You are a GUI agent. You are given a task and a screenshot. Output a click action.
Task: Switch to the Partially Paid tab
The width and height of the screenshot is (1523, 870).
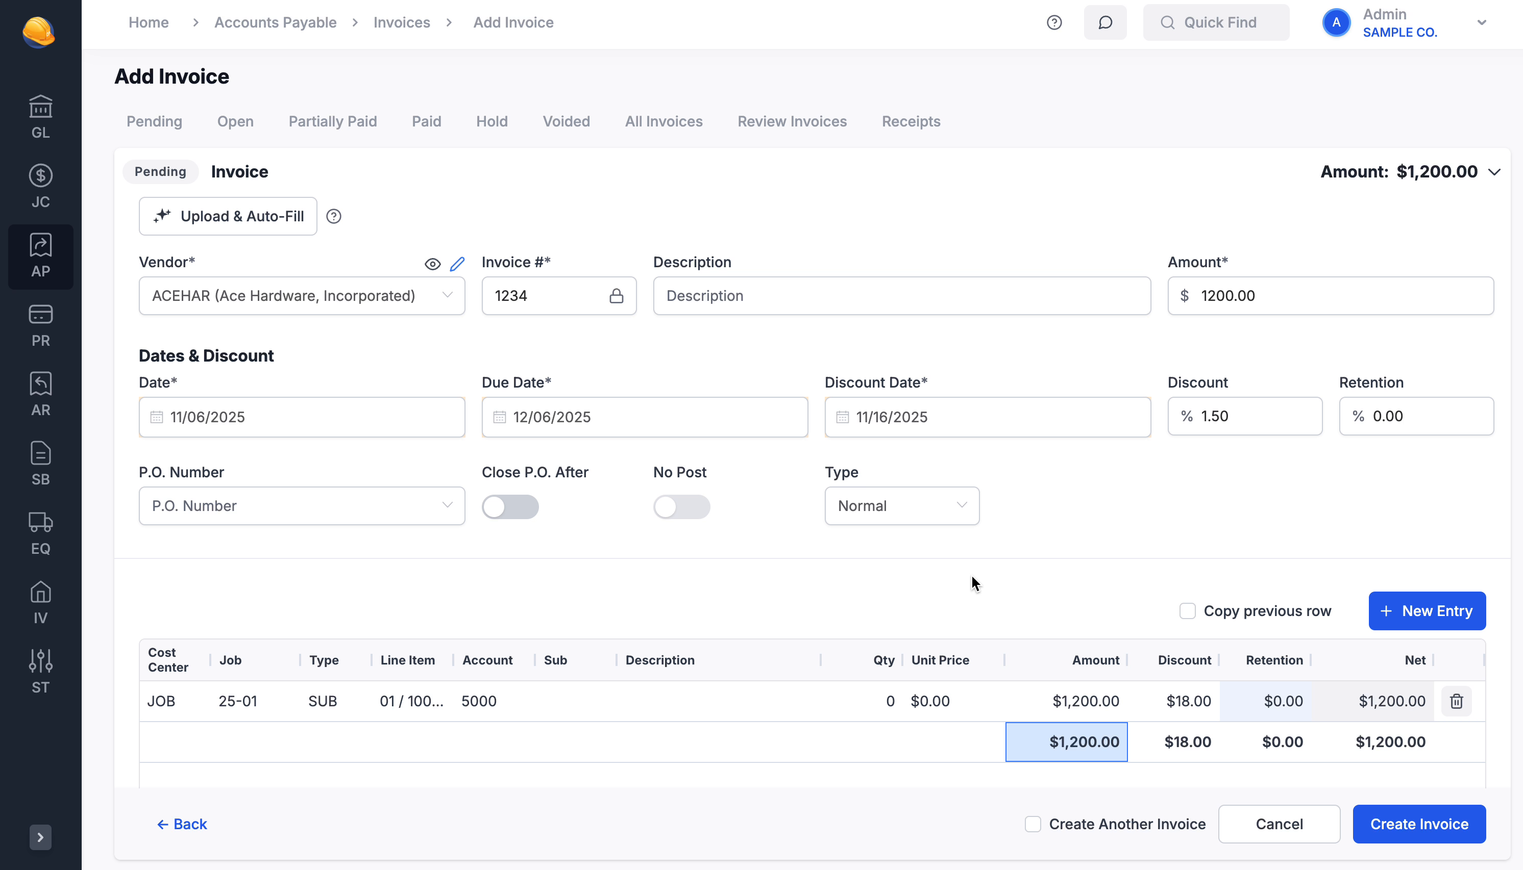pyautogui.click(x=332, y=121)
